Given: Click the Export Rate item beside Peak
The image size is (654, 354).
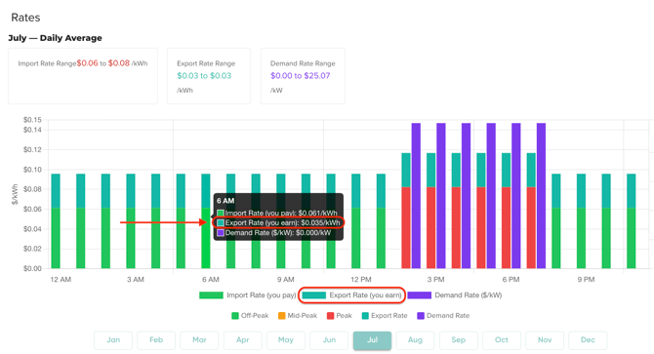Looking at the screenshot, I should pyautogui.click(x=385, y=316).
